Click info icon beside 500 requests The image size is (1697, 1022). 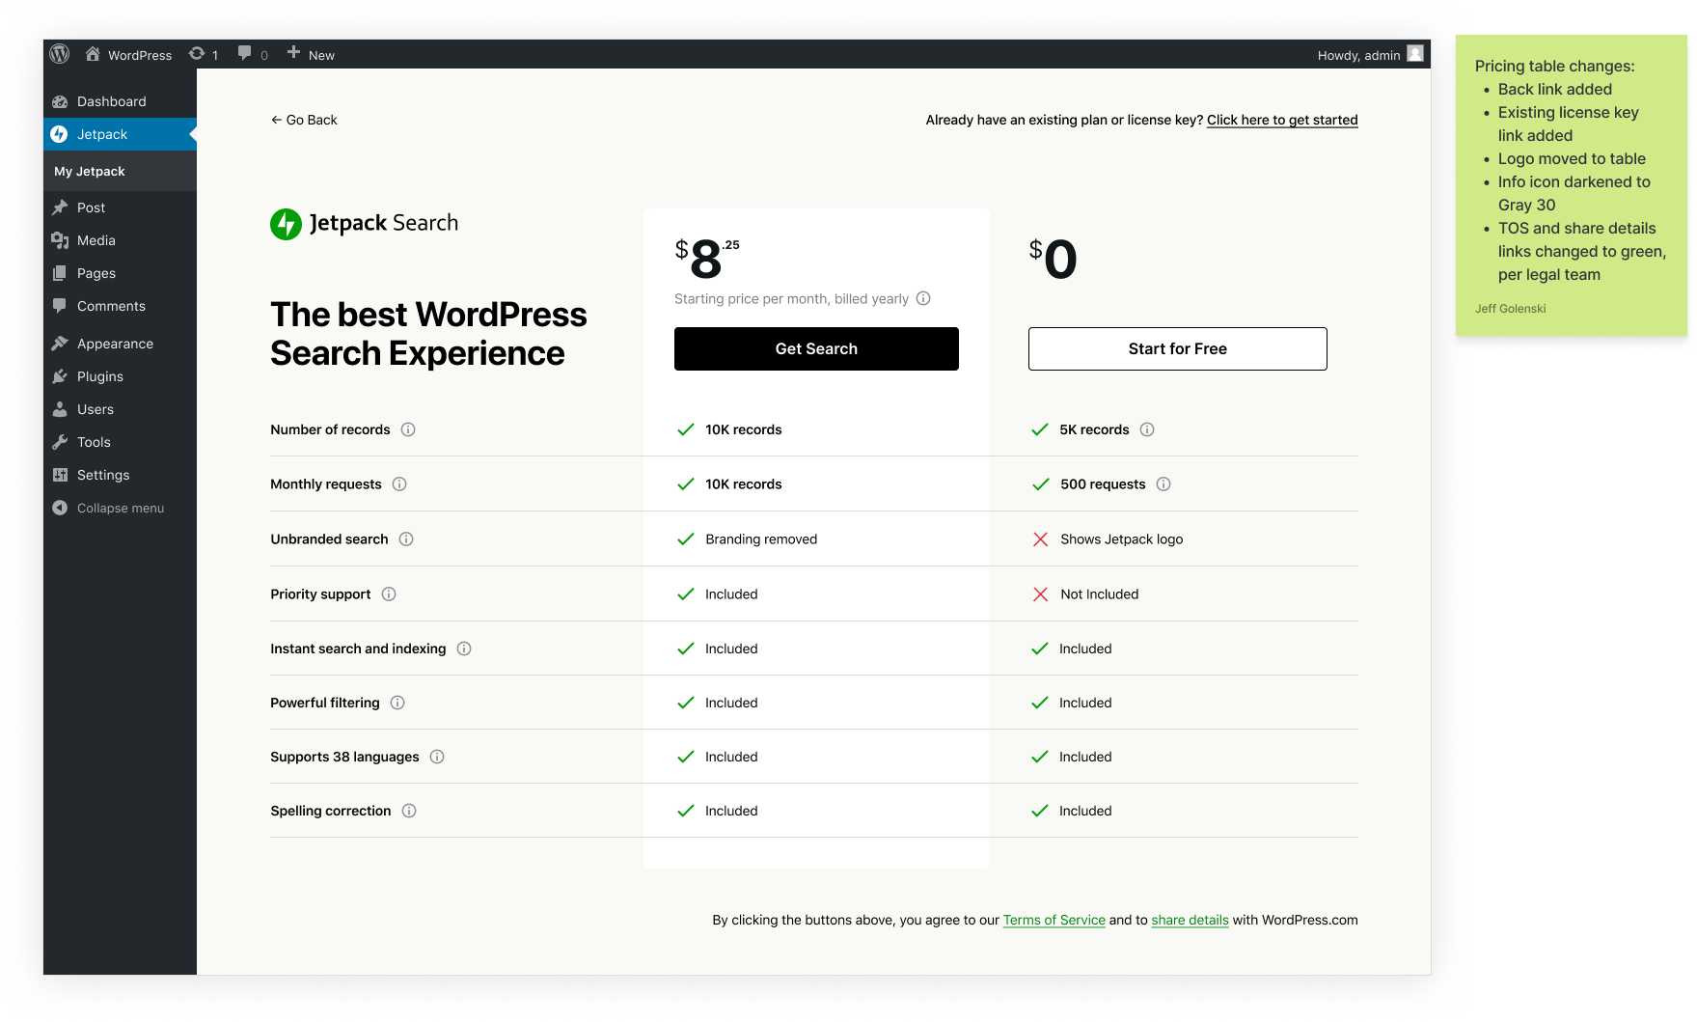coord(1163,483)
